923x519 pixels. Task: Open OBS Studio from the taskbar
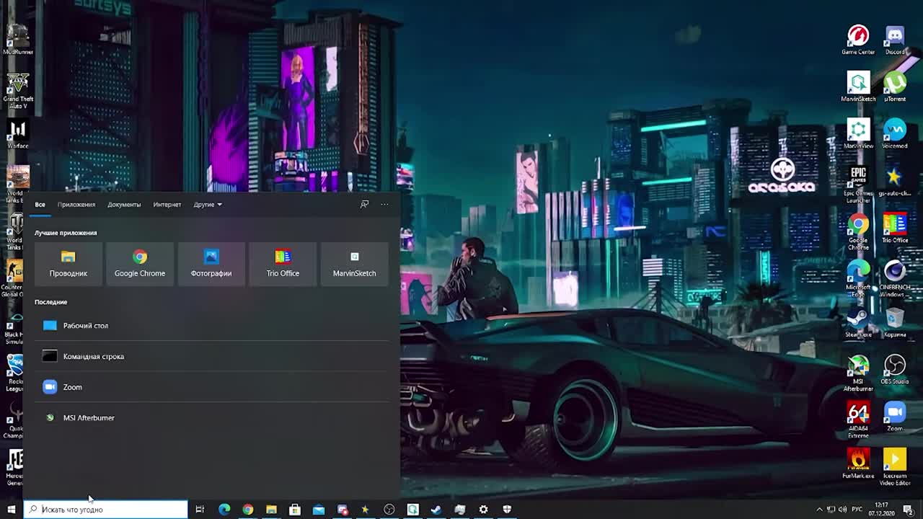[x=389, y=510]
